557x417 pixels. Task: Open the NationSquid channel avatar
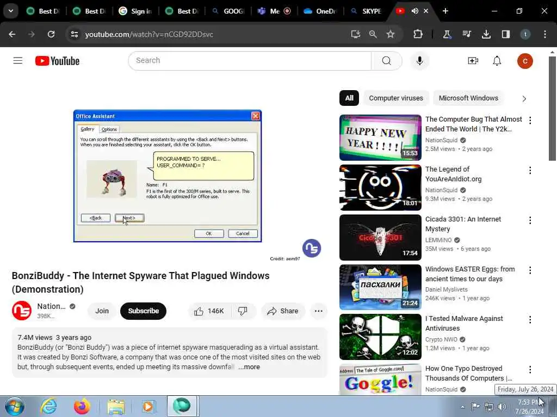[x=22, y=311]
